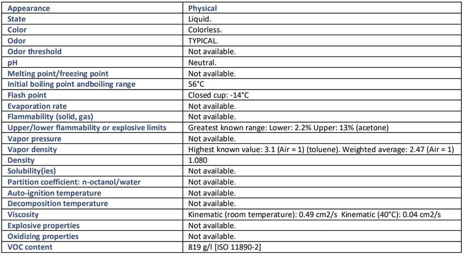
Task: Click the "VOC content" label
Action: point(30,247)
